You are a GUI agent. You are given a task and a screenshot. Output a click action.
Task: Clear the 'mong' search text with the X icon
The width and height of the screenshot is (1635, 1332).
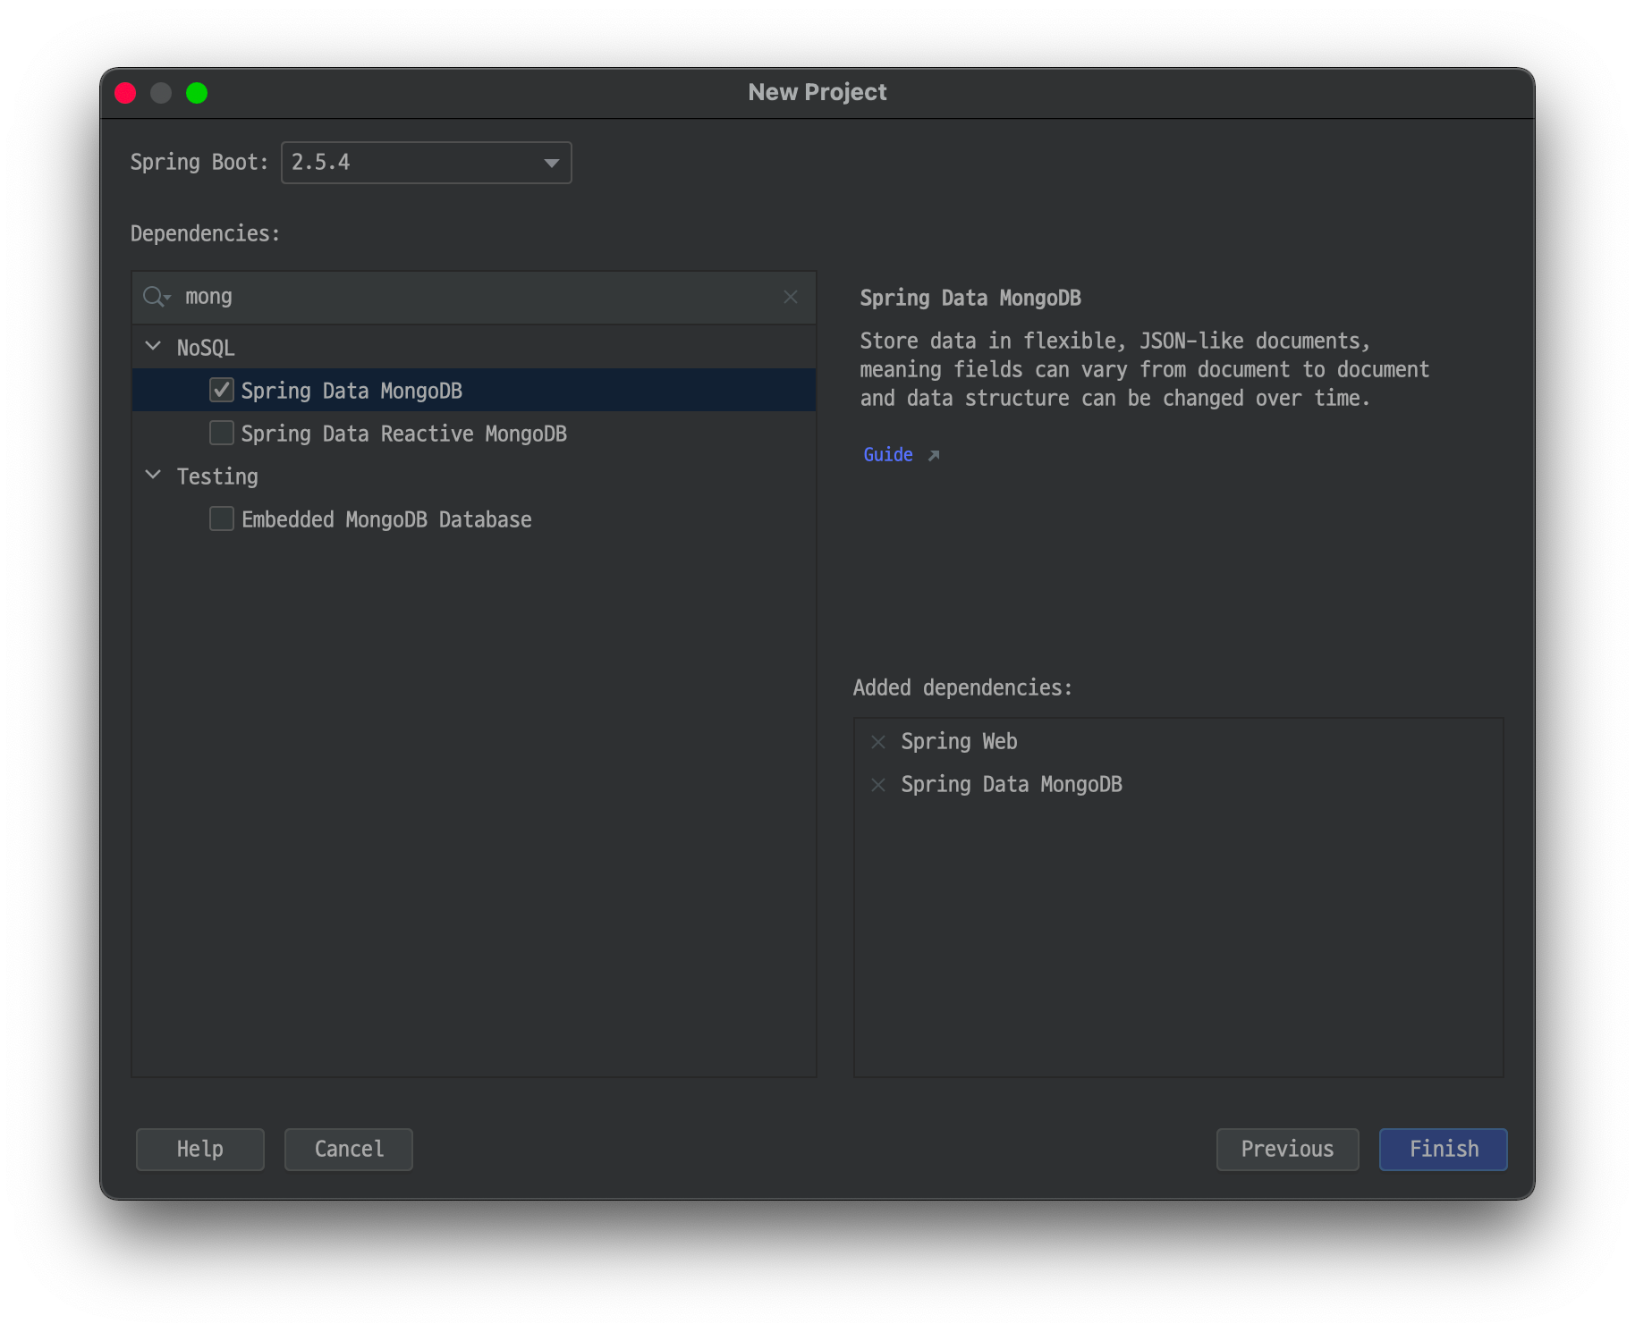pyautogui.click(x=791, y=297)
